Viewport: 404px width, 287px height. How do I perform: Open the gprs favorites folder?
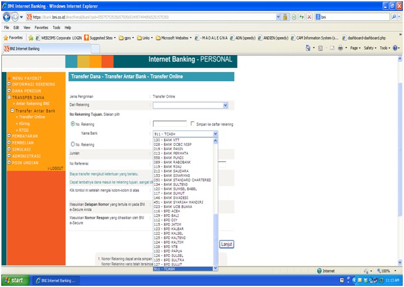(x=126, y=38)
